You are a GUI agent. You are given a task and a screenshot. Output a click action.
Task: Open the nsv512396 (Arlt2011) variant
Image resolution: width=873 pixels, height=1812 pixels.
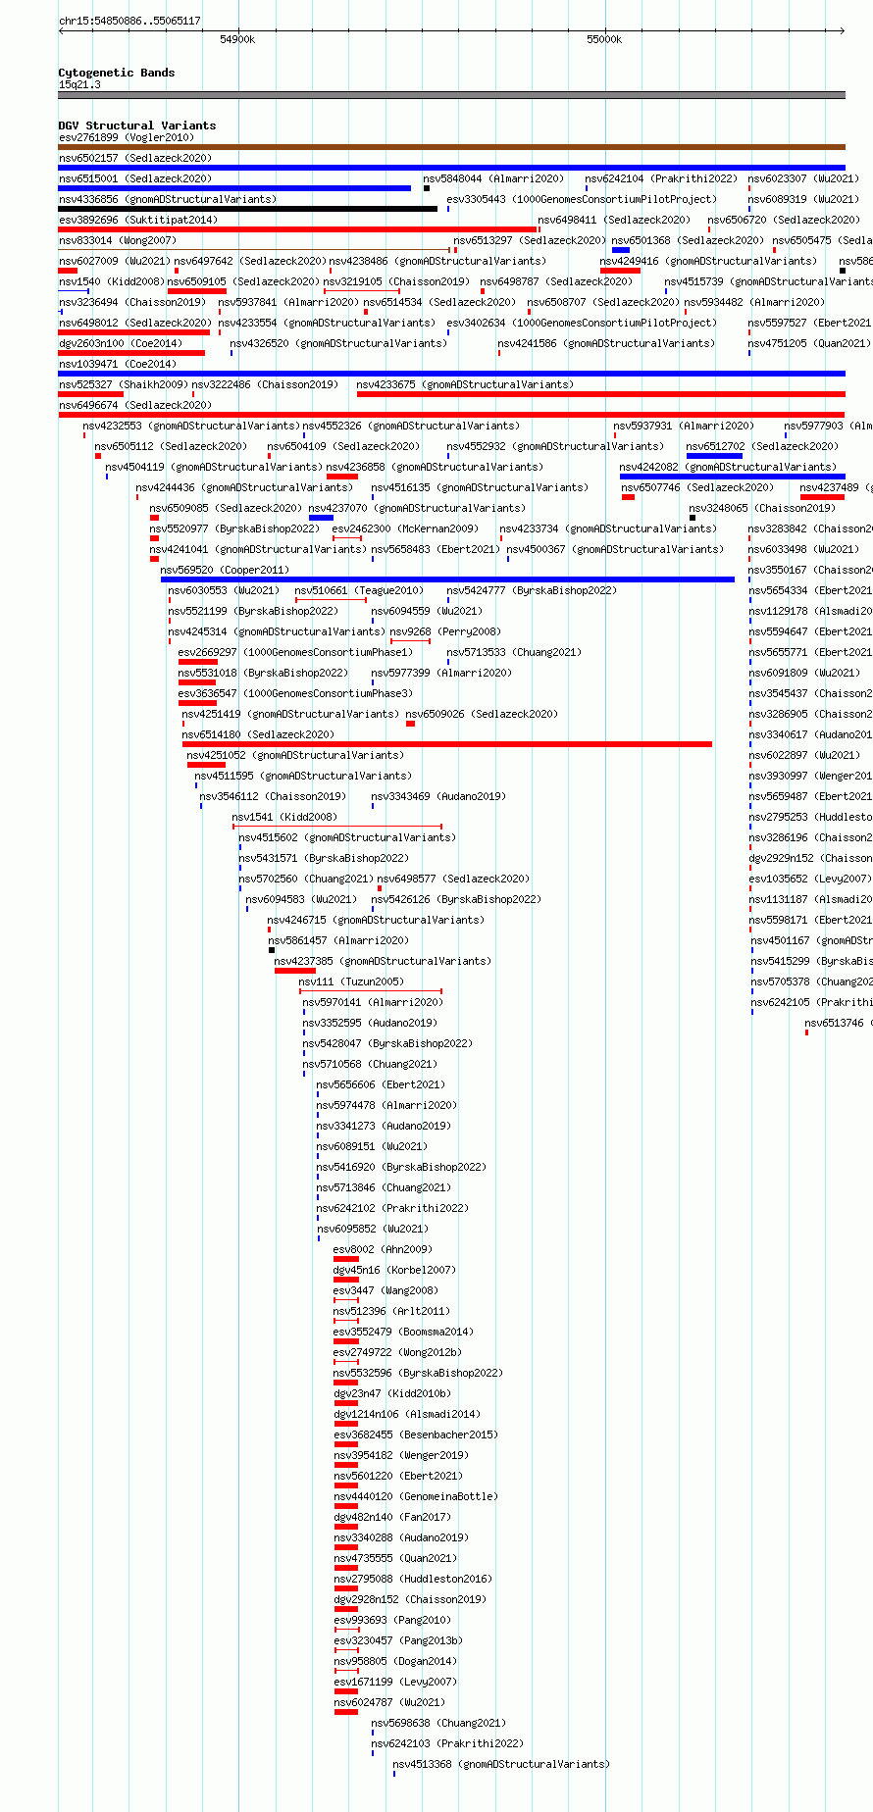click(x=391, y=1311)
